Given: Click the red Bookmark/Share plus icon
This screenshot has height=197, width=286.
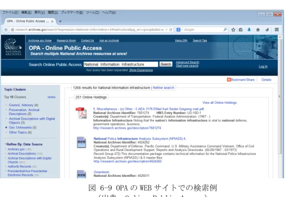Looking at the screenshot, I should (x=229, y=80).
